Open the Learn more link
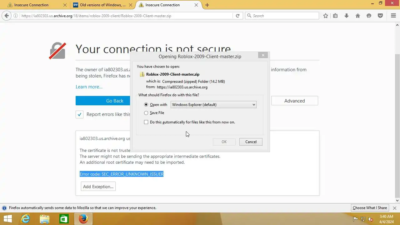Screen dimensions: 400x225 89,87
